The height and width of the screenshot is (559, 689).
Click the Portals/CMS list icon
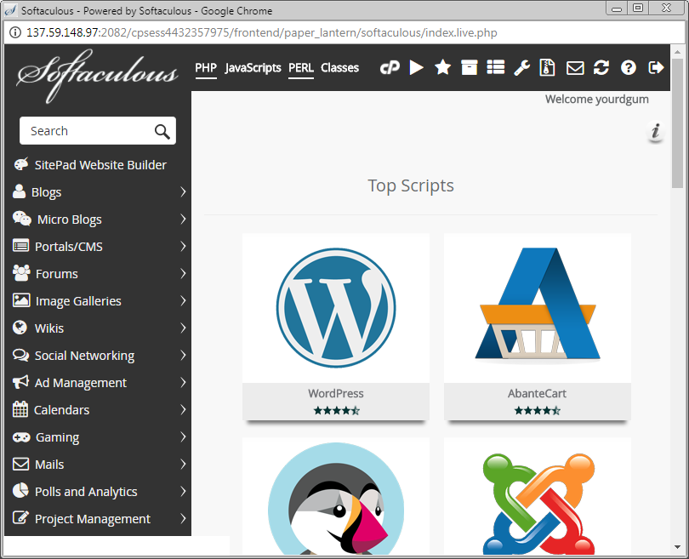click(x=20, y=246)
